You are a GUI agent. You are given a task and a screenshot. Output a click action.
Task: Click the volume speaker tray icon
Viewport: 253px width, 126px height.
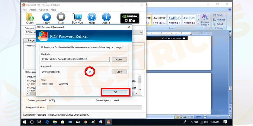pos(206,122)
